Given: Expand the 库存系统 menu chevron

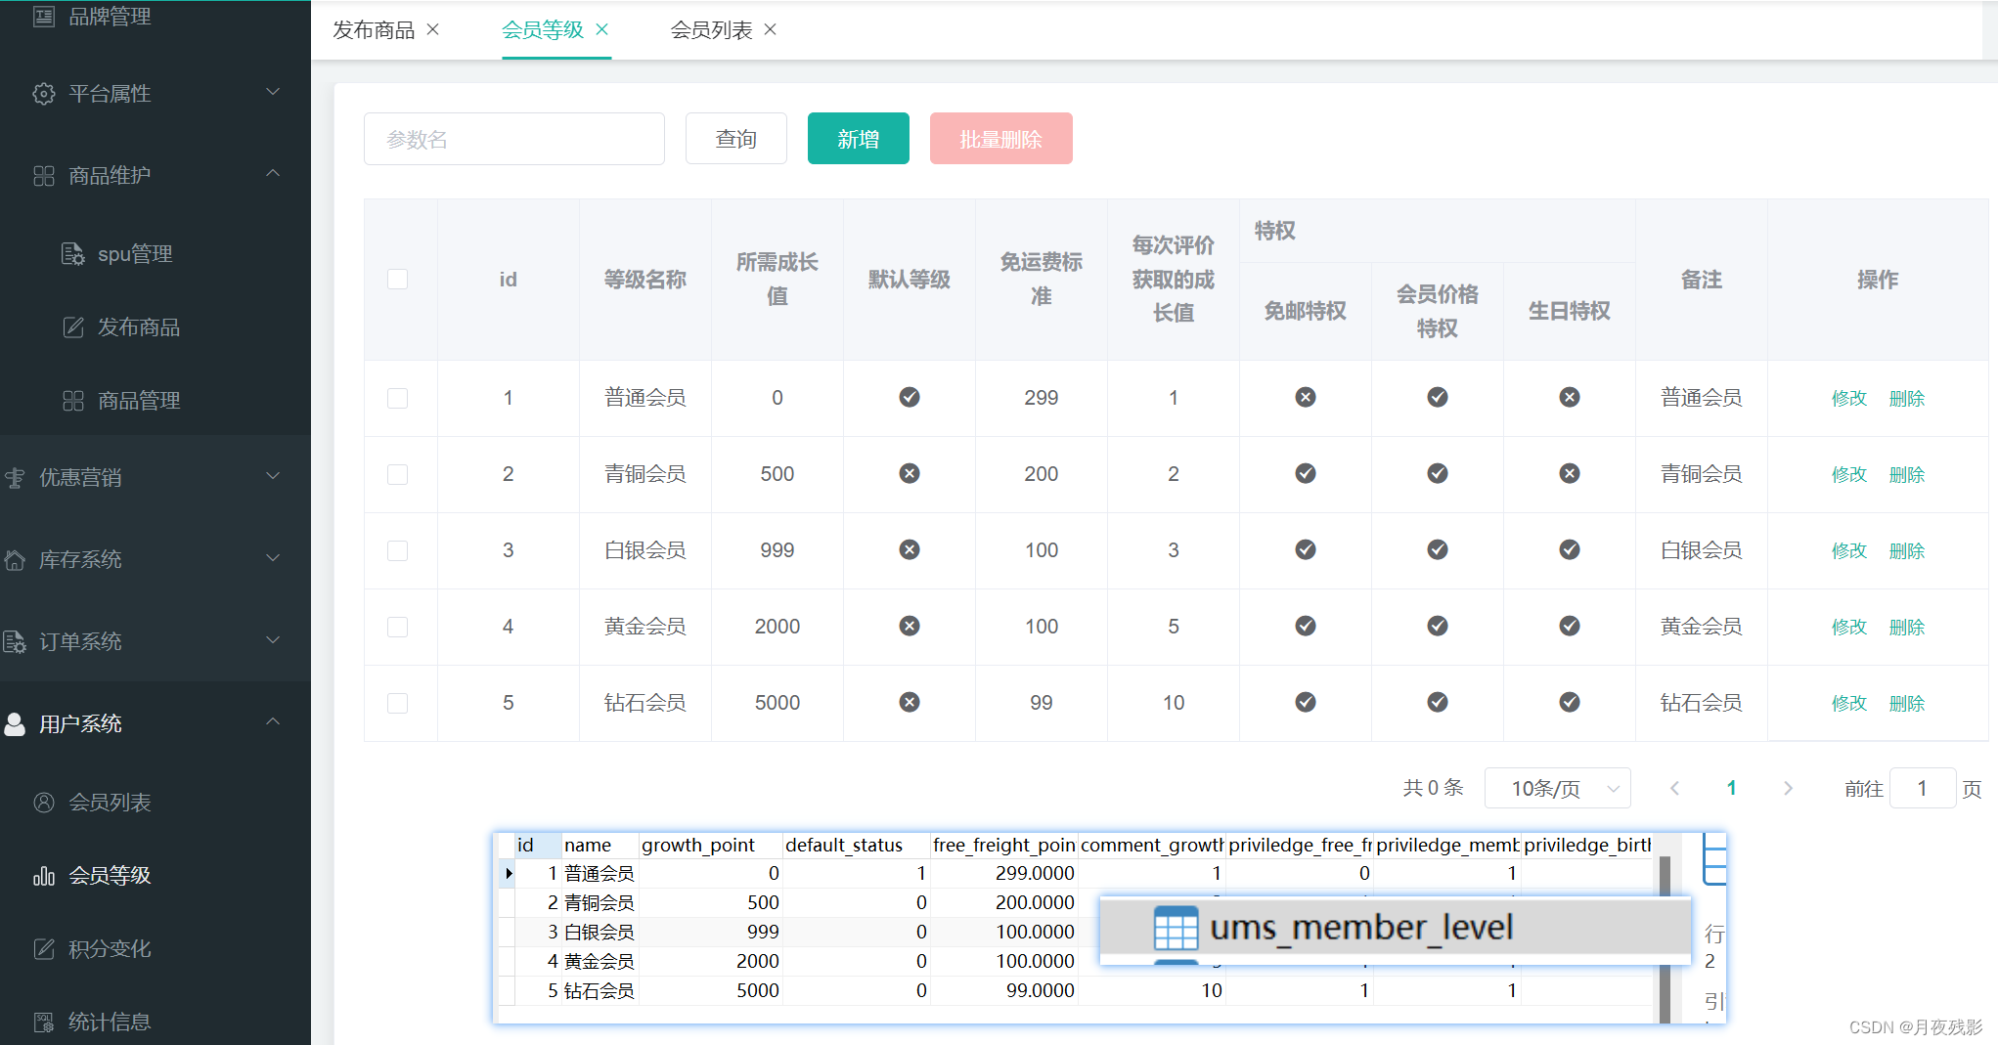Looking at the screenshot, I should pos(273,558).
